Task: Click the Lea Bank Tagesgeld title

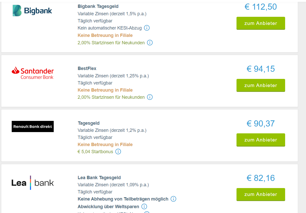Action: point(99,178)
